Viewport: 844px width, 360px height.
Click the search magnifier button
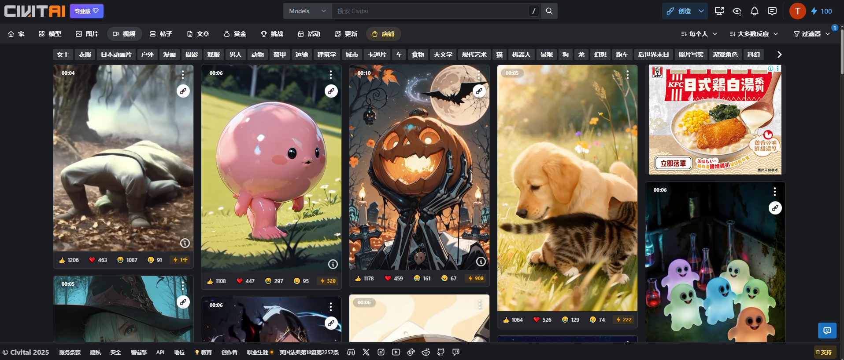coord(549,11)
